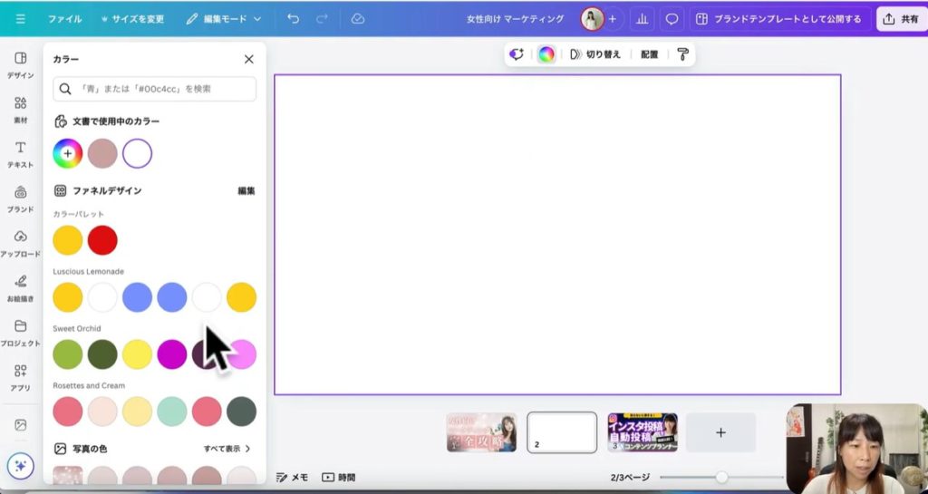The width and height of the screenshot is (928, 494).
Task: Open the テキスト sidebar tab
Action: [20, 153]
